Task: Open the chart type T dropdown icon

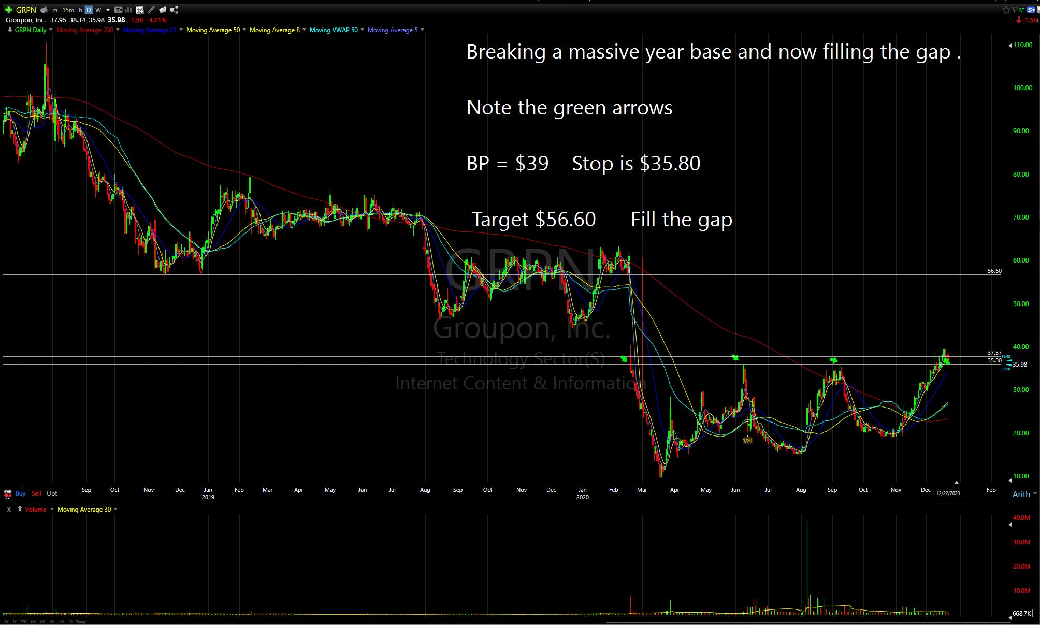Action: (x=118, y=10)
